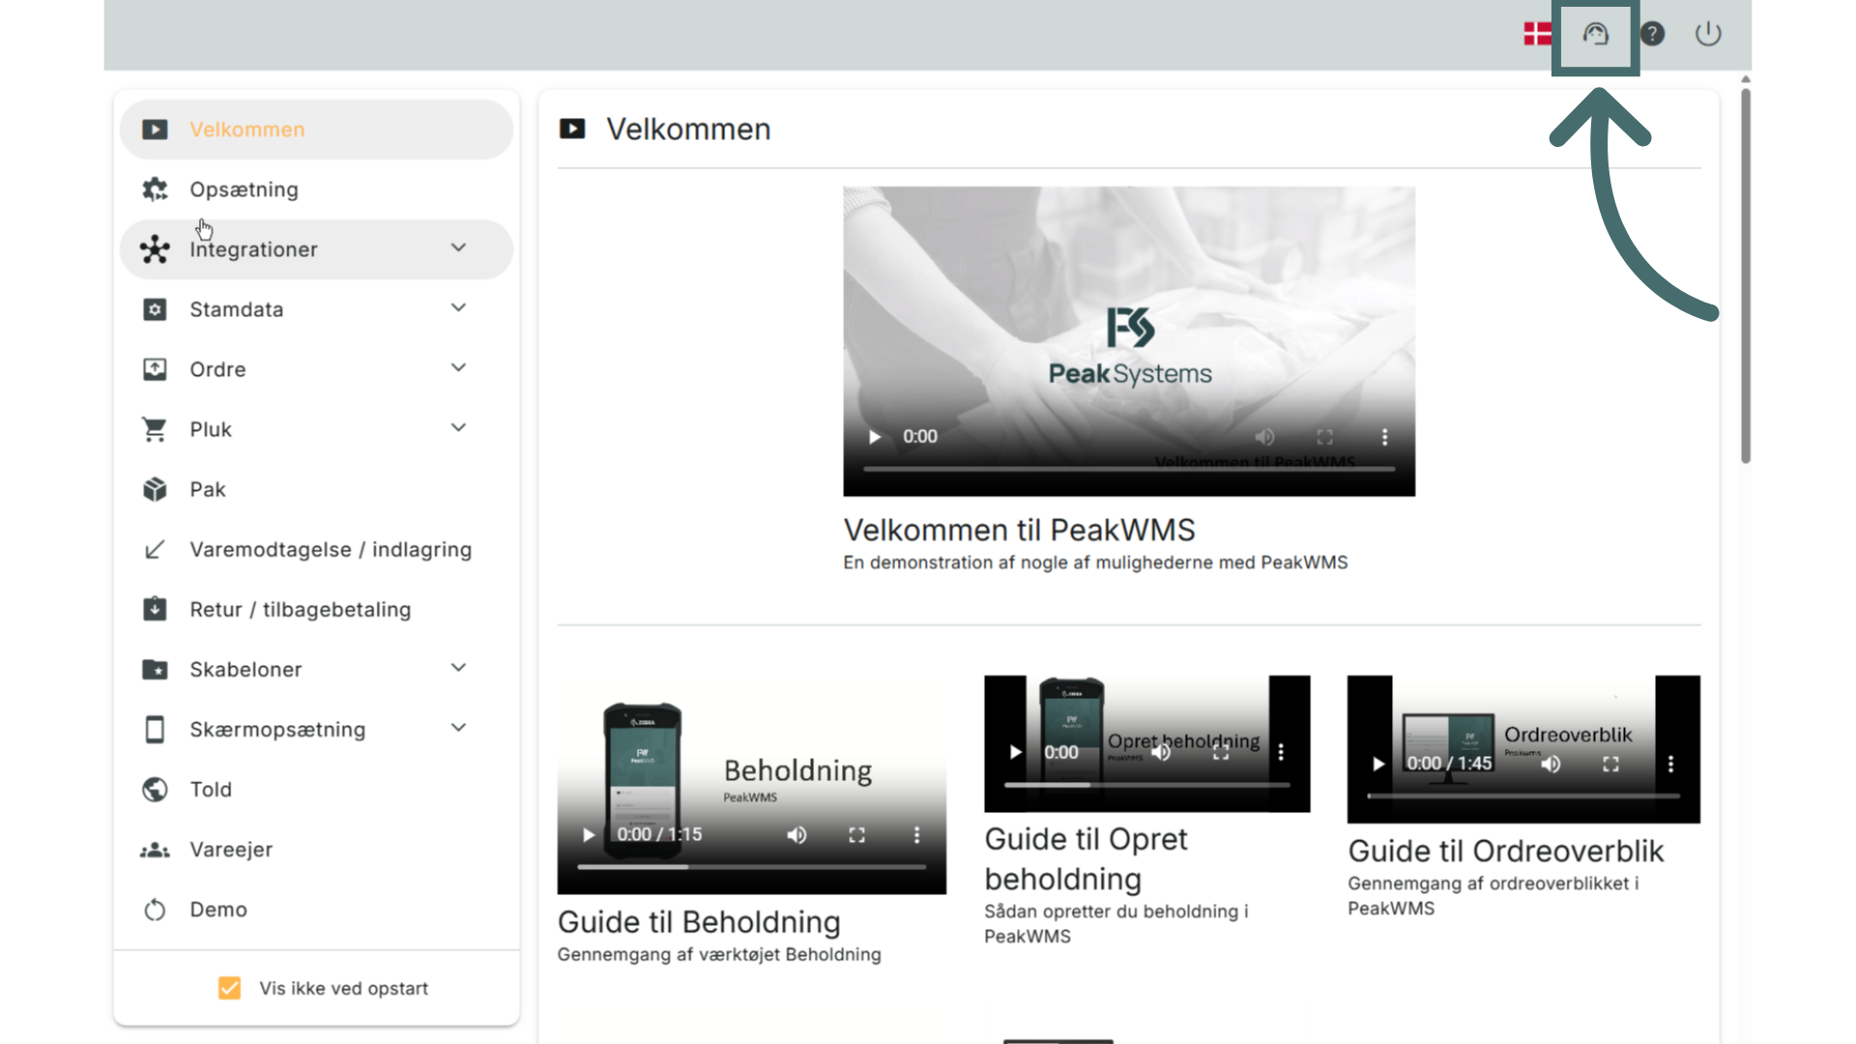Open Vareejer menu item
1856x1044 pixels.
pos(316,850)
